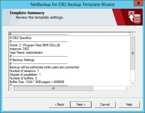Click empty horizontal scrollbar track right of thumb
Viewport: 145px width, 113px height.
tap(109, 88)
